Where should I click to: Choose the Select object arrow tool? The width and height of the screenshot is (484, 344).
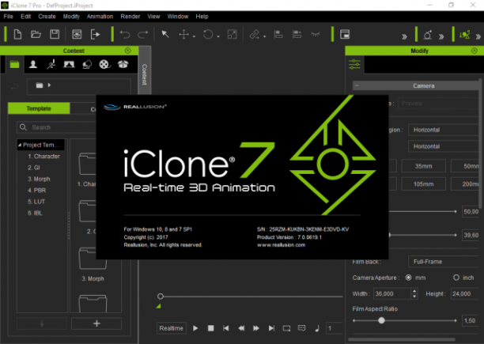165,34
